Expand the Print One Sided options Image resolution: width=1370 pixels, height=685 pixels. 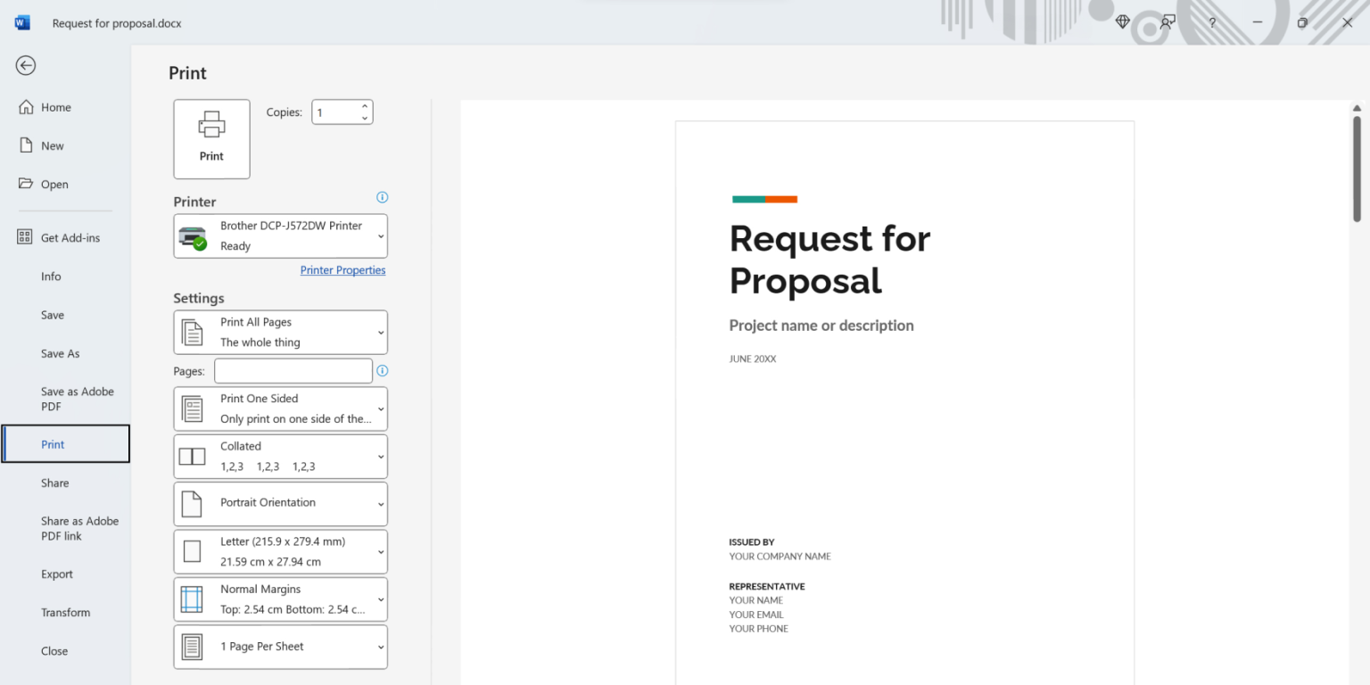click(x=280, y=409)
